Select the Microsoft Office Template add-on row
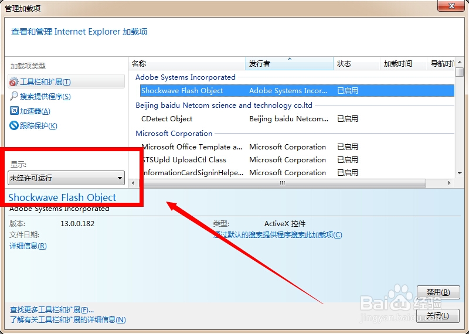This screenshot has height=334, width=469. (297, 147)
